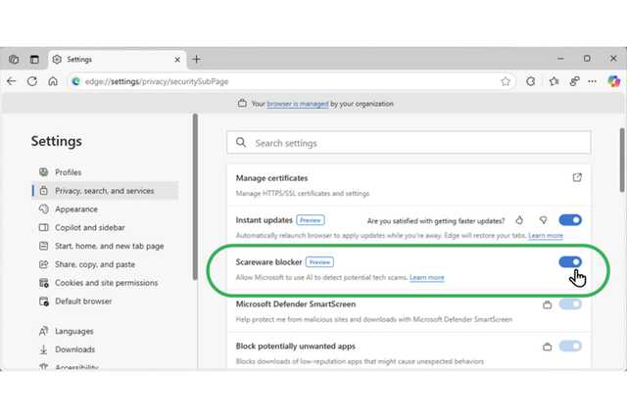Open Profiles settings

click(x=68, y=172)
